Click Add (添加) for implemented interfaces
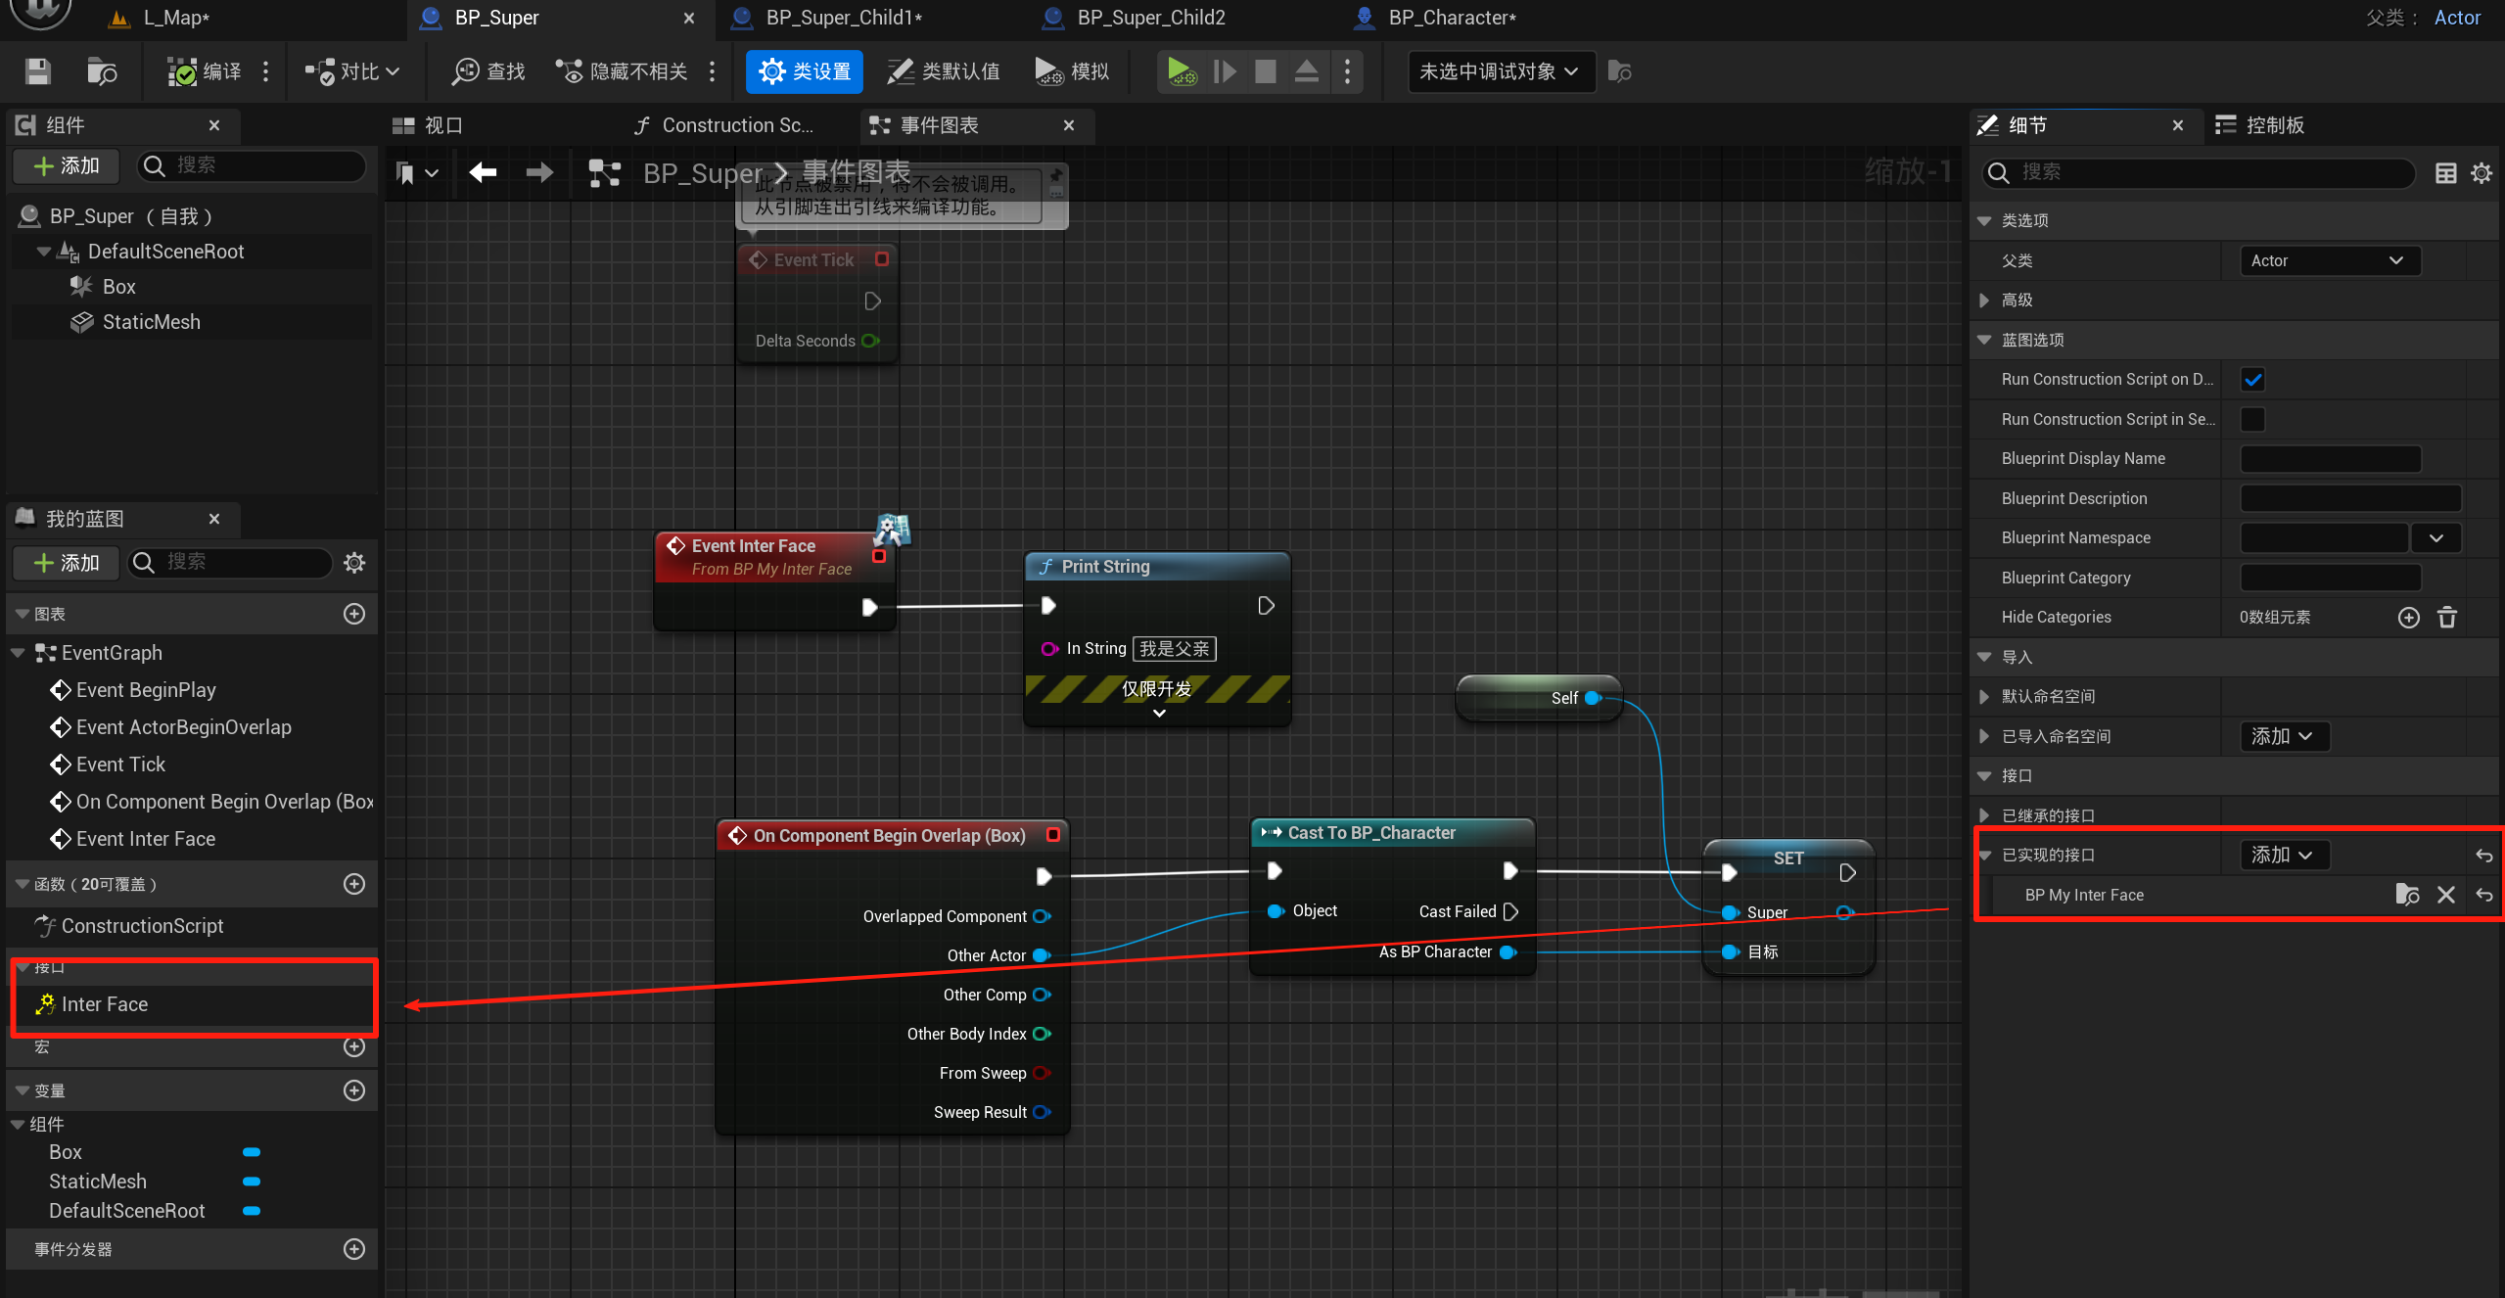Screen dimensions: 2505x1298 click(2283, 855)
